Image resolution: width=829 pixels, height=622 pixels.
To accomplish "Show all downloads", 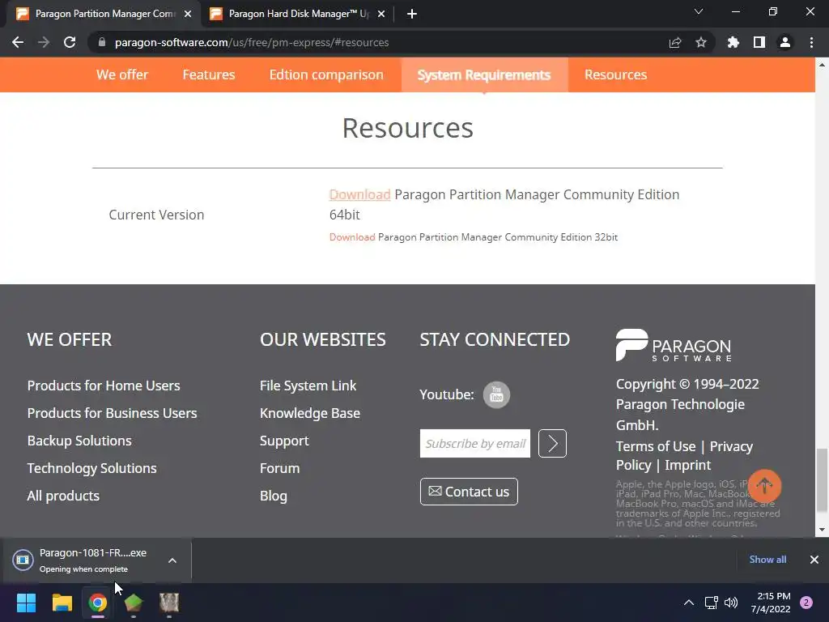I will coord(767,560).
